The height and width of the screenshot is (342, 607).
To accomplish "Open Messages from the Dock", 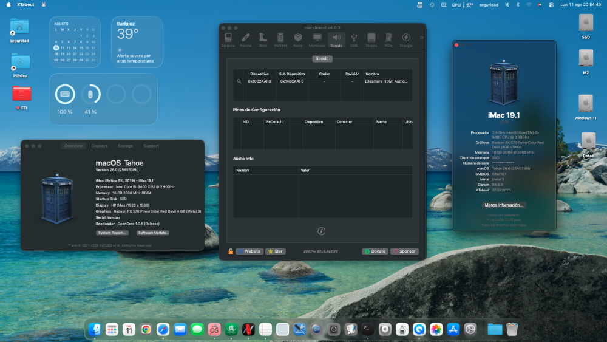I will [x=197, y=329].
